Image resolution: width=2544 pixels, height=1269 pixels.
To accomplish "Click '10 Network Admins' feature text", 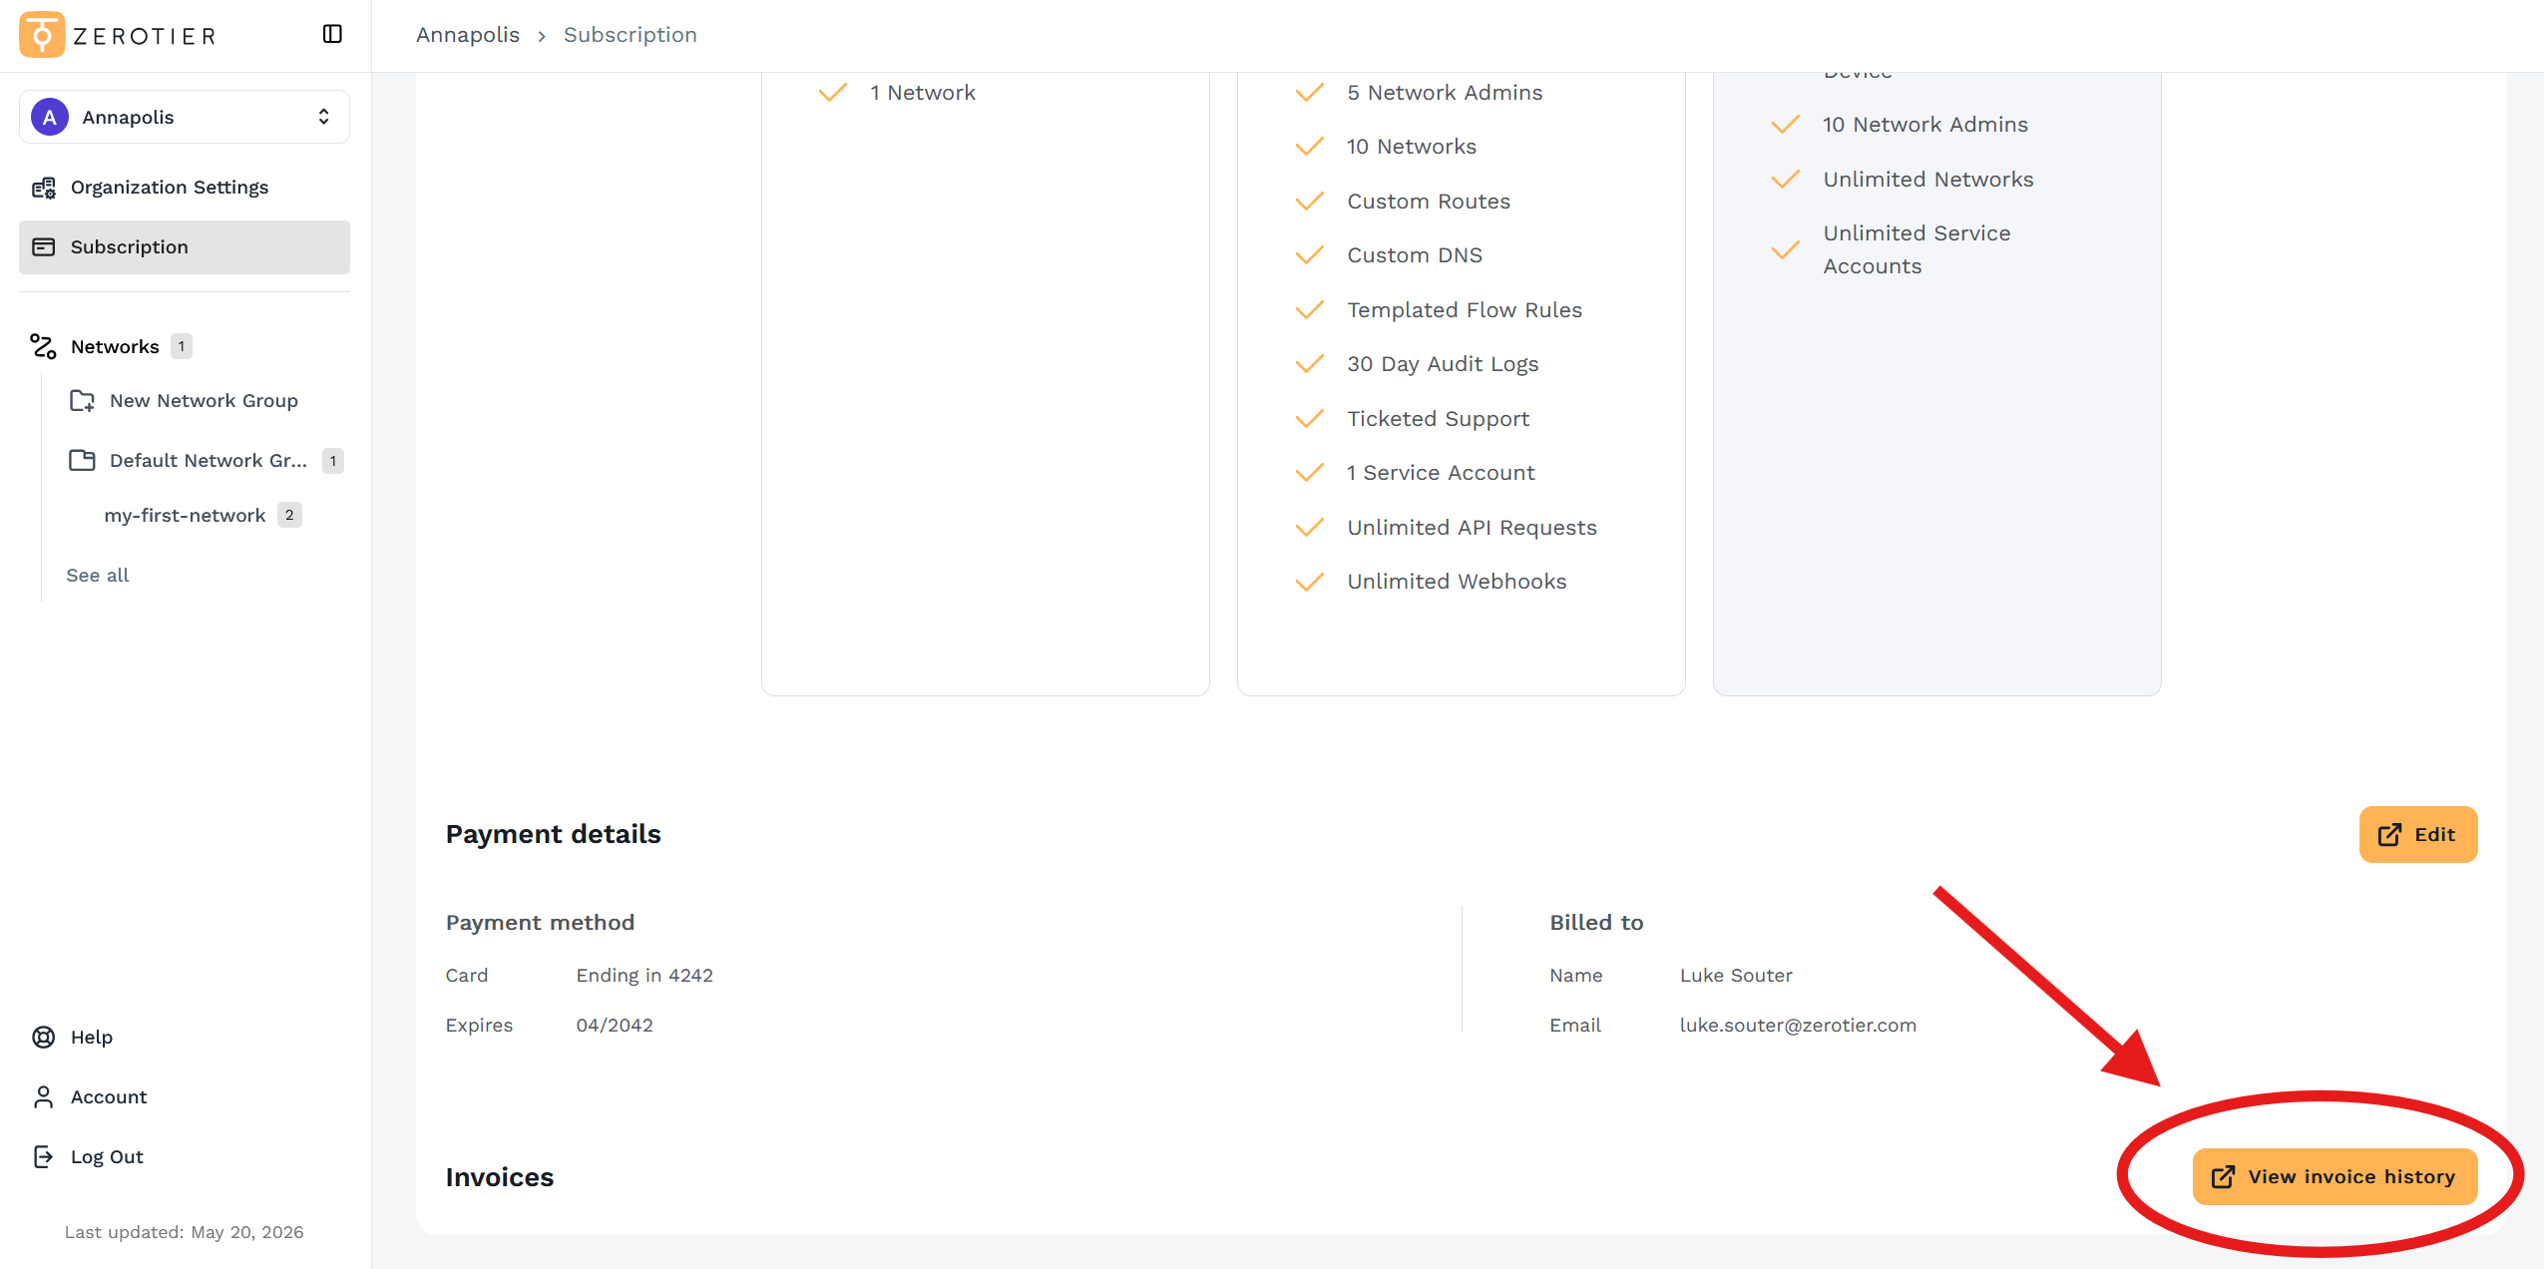I will click(x=1925, y=125).
